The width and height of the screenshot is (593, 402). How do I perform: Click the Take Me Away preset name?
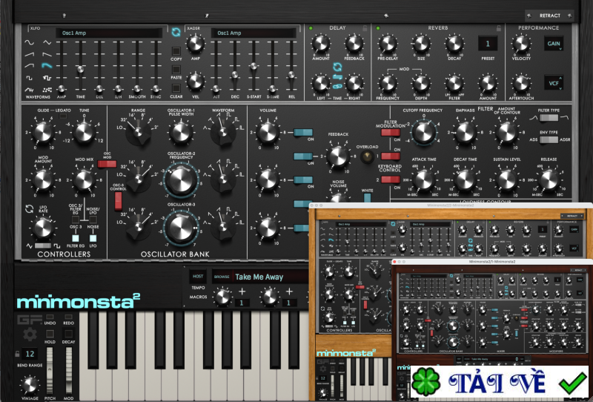click(x=259, y=277)
